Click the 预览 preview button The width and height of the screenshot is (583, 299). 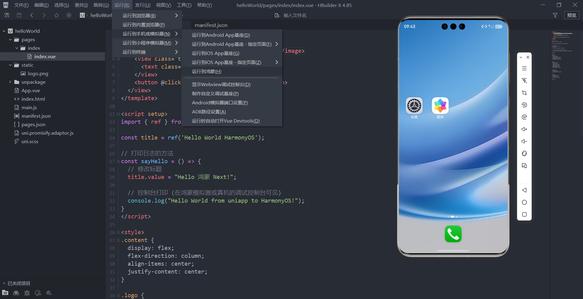click(x=571, y=15)
